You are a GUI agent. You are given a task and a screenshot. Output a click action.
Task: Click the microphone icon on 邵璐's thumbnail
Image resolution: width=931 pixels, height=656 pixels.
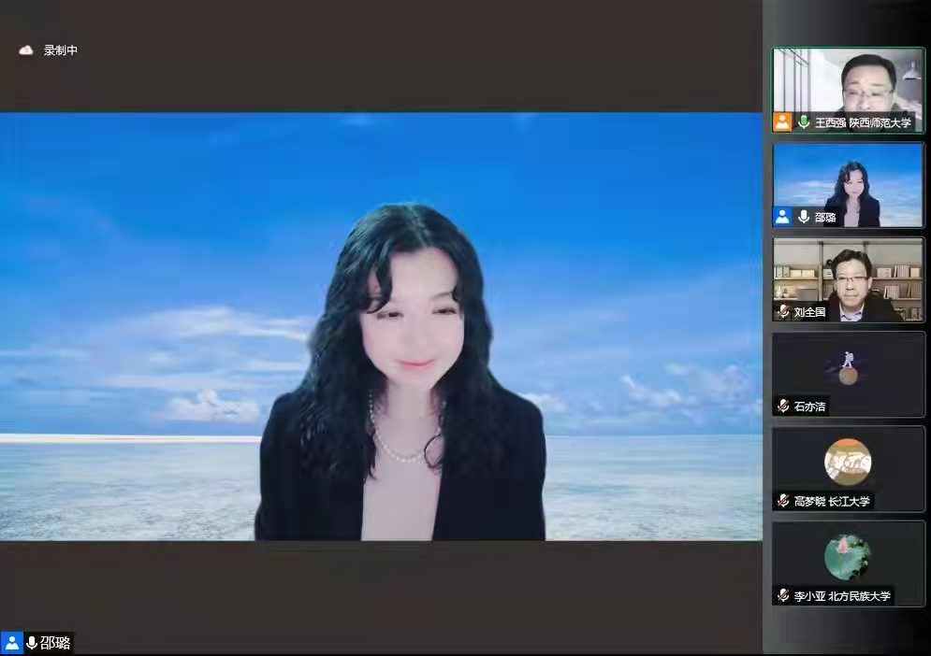click(x=804, y=217)
